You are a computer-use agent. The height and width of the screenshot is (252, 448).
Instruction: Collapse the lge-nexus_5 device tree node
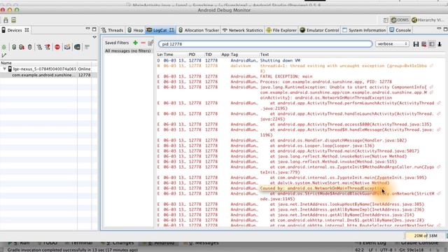4,69
